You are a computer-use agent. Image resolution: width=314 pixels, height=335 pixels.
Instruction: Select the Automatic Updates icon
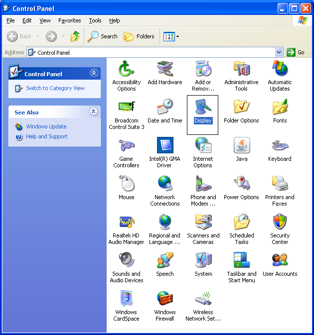coord(280,69)
